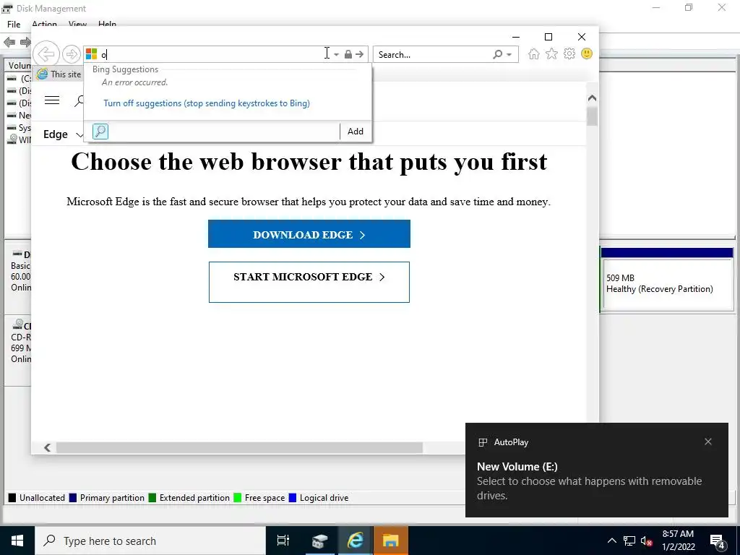Click Disk Management back arrow toolbar icon

coord(9,42)
